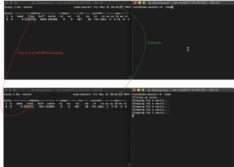Close the terminal showing "filling up array"
Viewport: 234px width, 167px height.
(134, 90)
